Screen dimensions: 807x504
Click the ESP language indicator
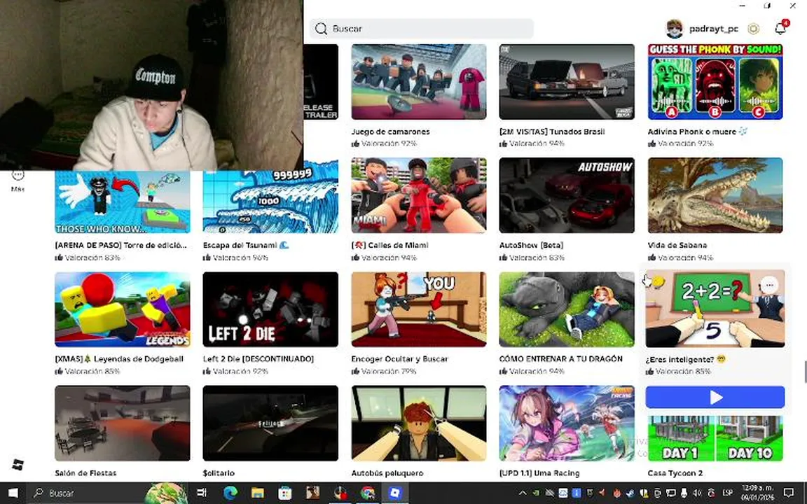click(x=726, y=493)
